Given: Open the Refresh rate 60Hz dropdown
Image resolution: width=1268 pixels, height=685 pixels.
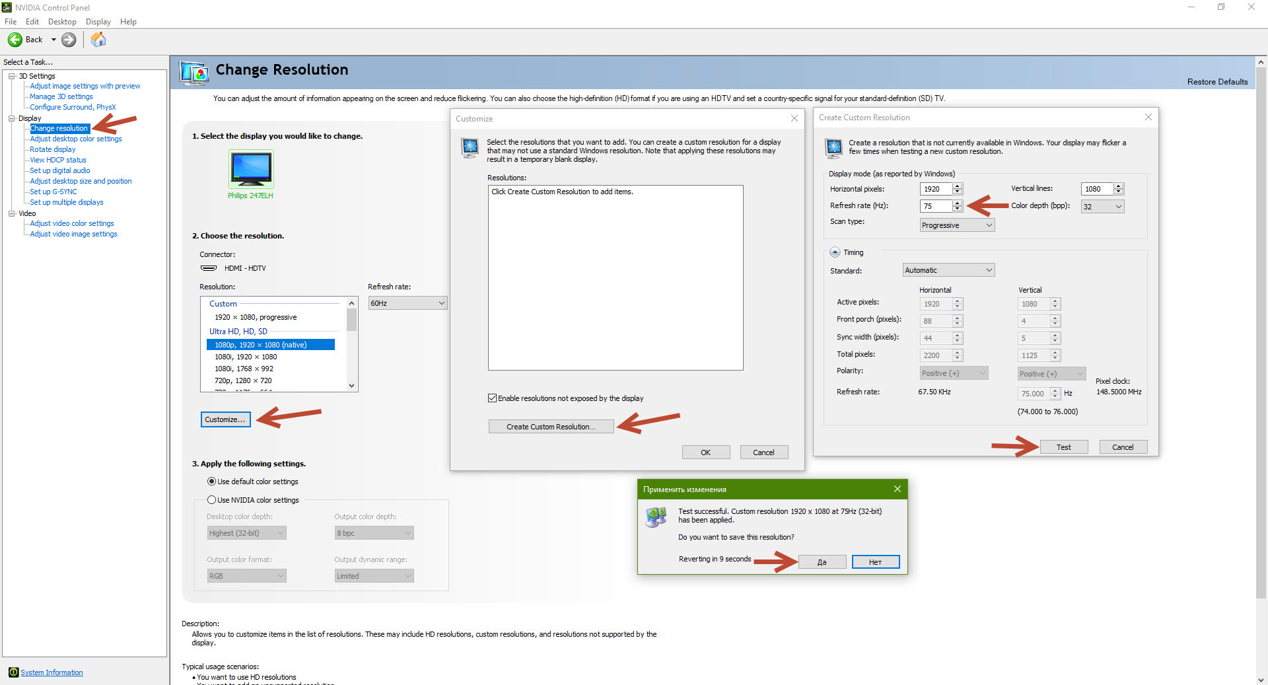Looking at the screenshot, I should [x=407, y=303].
